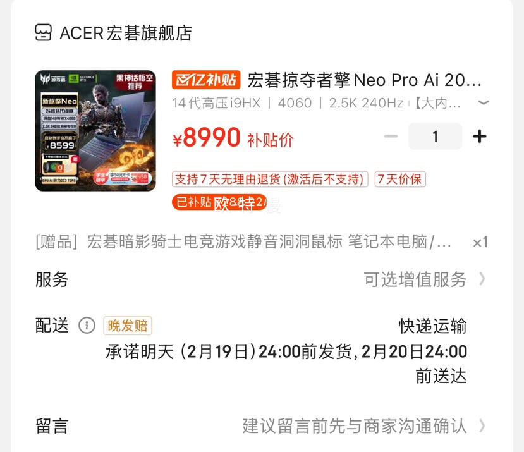
Task: Open product title 宏碁掠夺者擎Neo Pro
Action: (364, 80)
